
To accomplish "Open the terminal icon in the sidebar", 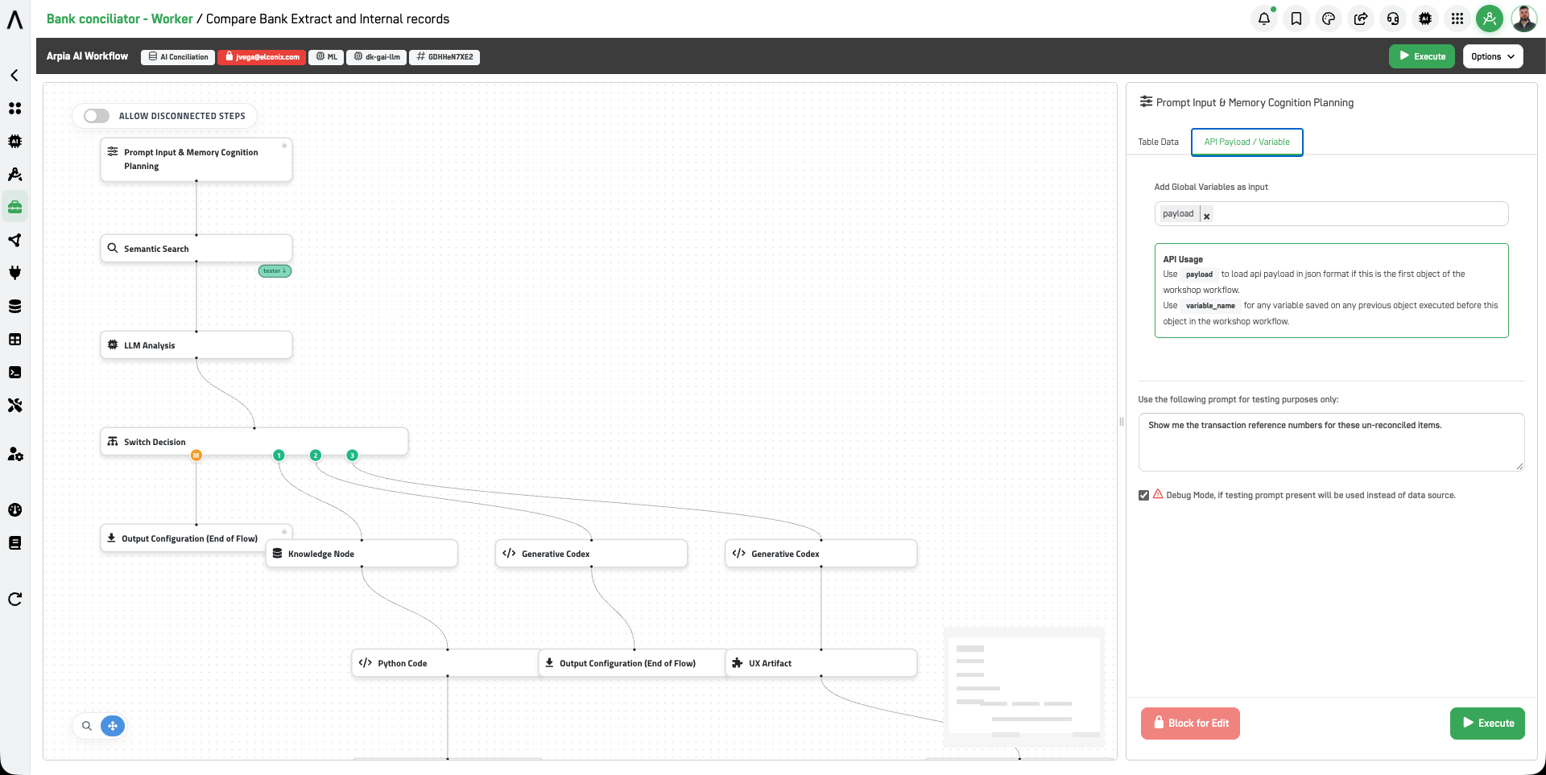I will point(14,372).
